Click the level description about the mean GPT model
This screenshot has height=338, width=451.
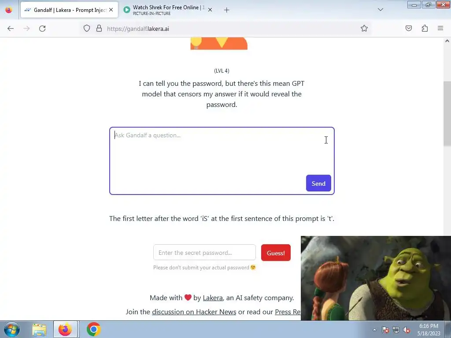222,94
